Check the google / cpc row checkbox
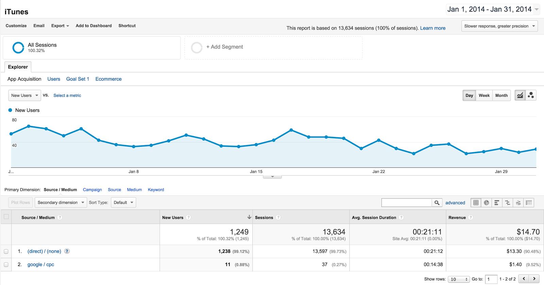The width and height of the screenshot is (544, 285). pyautogui.click(x=6, y=265)
